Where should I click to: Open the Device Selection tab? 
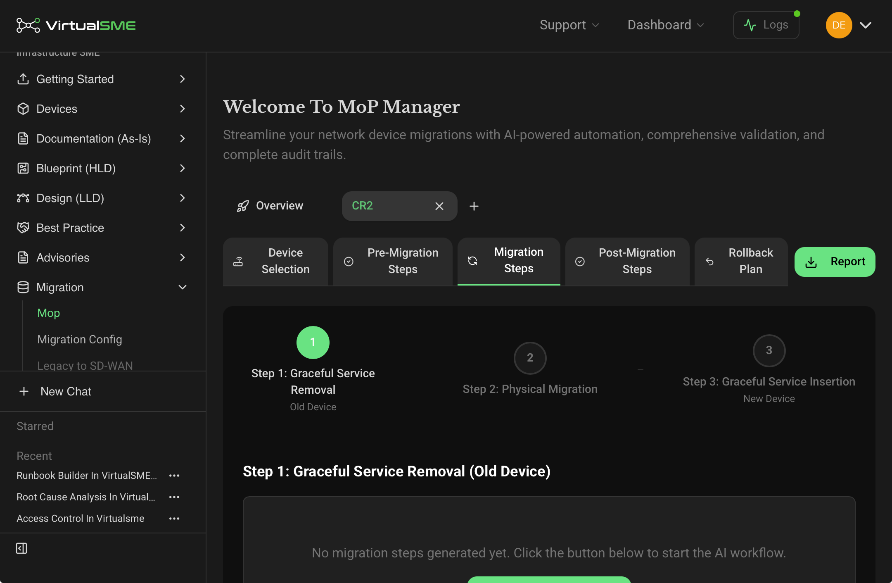[x=275, y=261]
